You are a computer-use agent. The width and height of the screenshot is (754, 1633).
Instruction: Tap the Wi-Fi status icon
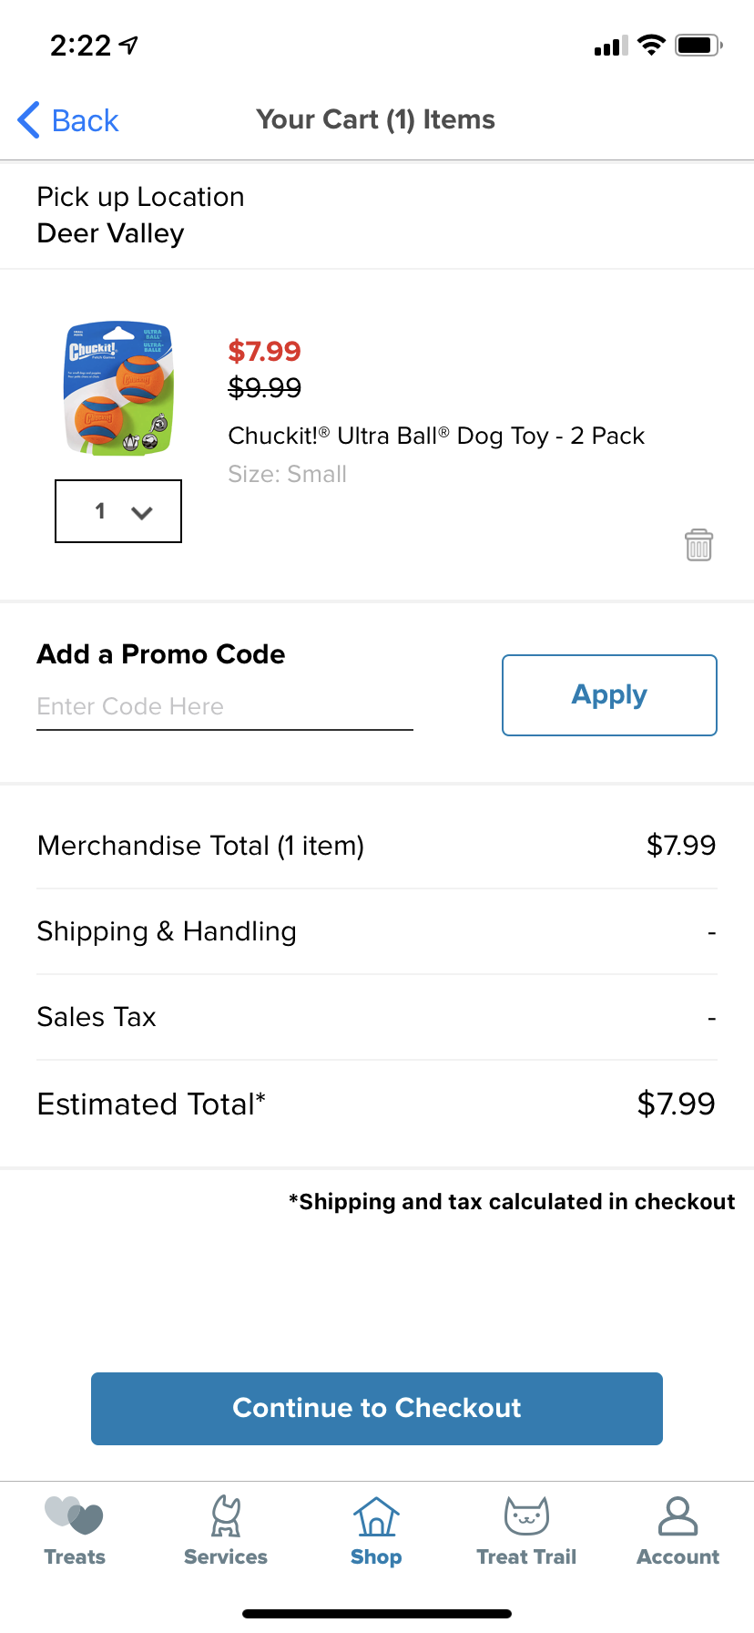(x=651, y=45)
